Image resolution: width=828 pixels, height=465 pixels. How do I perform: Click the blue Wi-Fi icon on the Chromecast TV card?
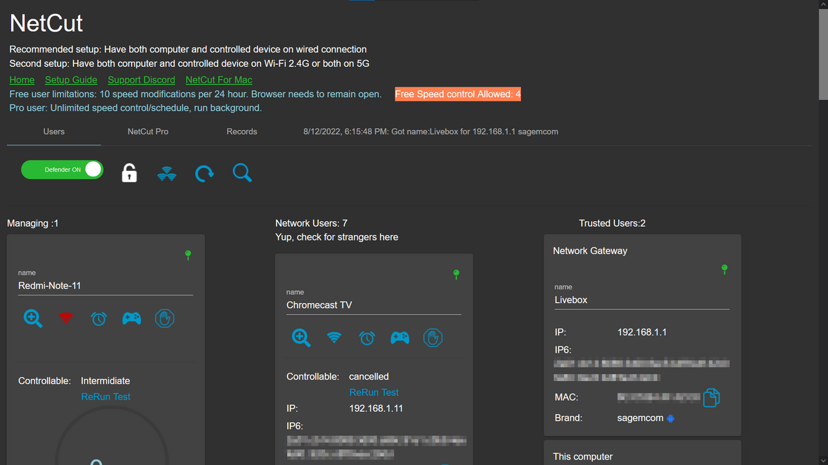click(334, 338)
